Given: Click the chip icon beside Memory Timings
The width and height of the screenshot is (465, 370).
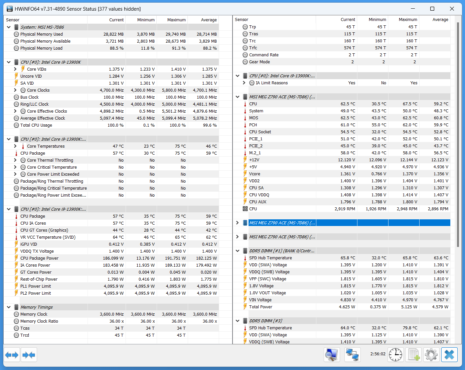Looking at the screenshot, I should point(16,307).
